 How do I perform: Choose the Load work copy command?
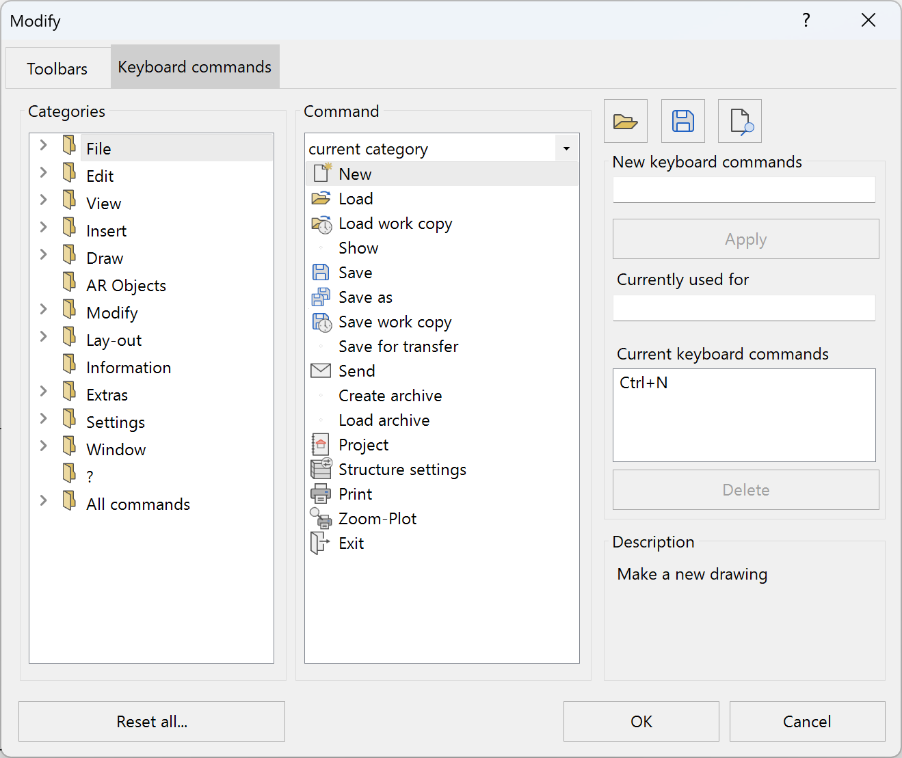[395, 224]
